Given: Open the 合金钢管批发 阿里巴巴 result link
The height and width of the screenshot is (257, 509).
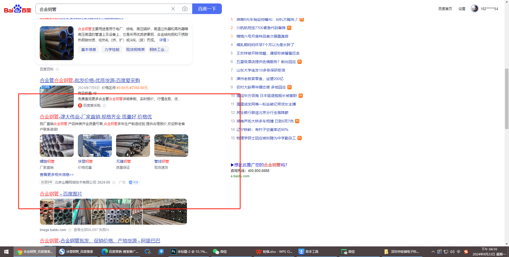Looking at the screenshot, I should [x=100, y=241].
